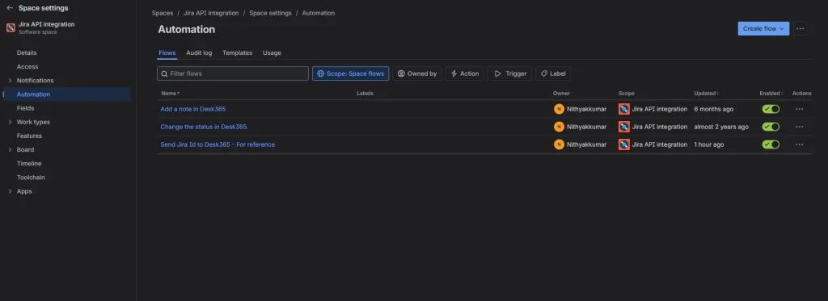This screenshot has height=301, width=828.
Task: Click the Labels column header
Action: coord(365,94)
